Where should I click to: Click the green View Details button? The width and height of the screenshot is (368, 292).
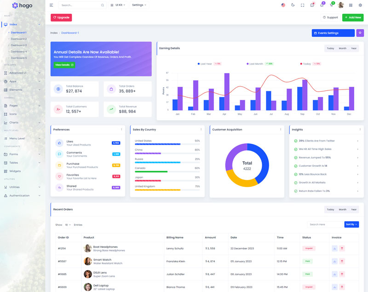64,65
